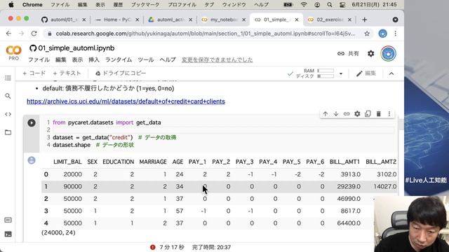The width and height of the screenshot is (449, 252).
Task: Open Chrome tab search dropdown button
Action: pyautogui.click(x=396, y=20)
